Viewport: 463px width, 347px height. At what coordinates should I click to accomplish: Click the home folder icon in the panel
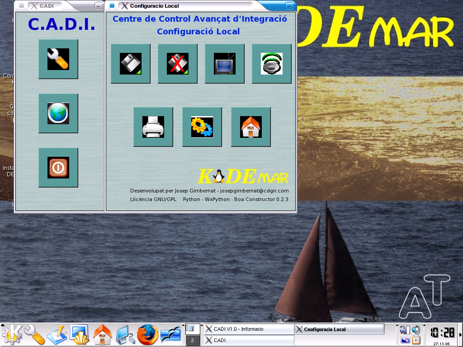pos(103,335)
